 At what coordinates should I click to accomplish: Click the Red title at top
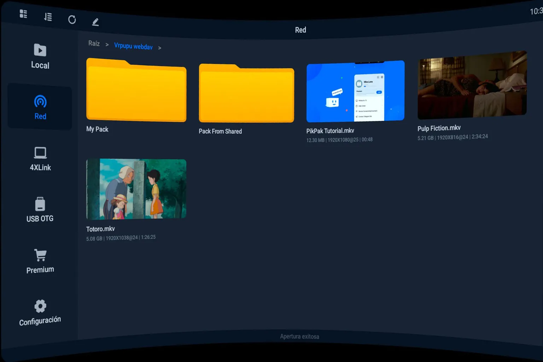pos(300,30)
